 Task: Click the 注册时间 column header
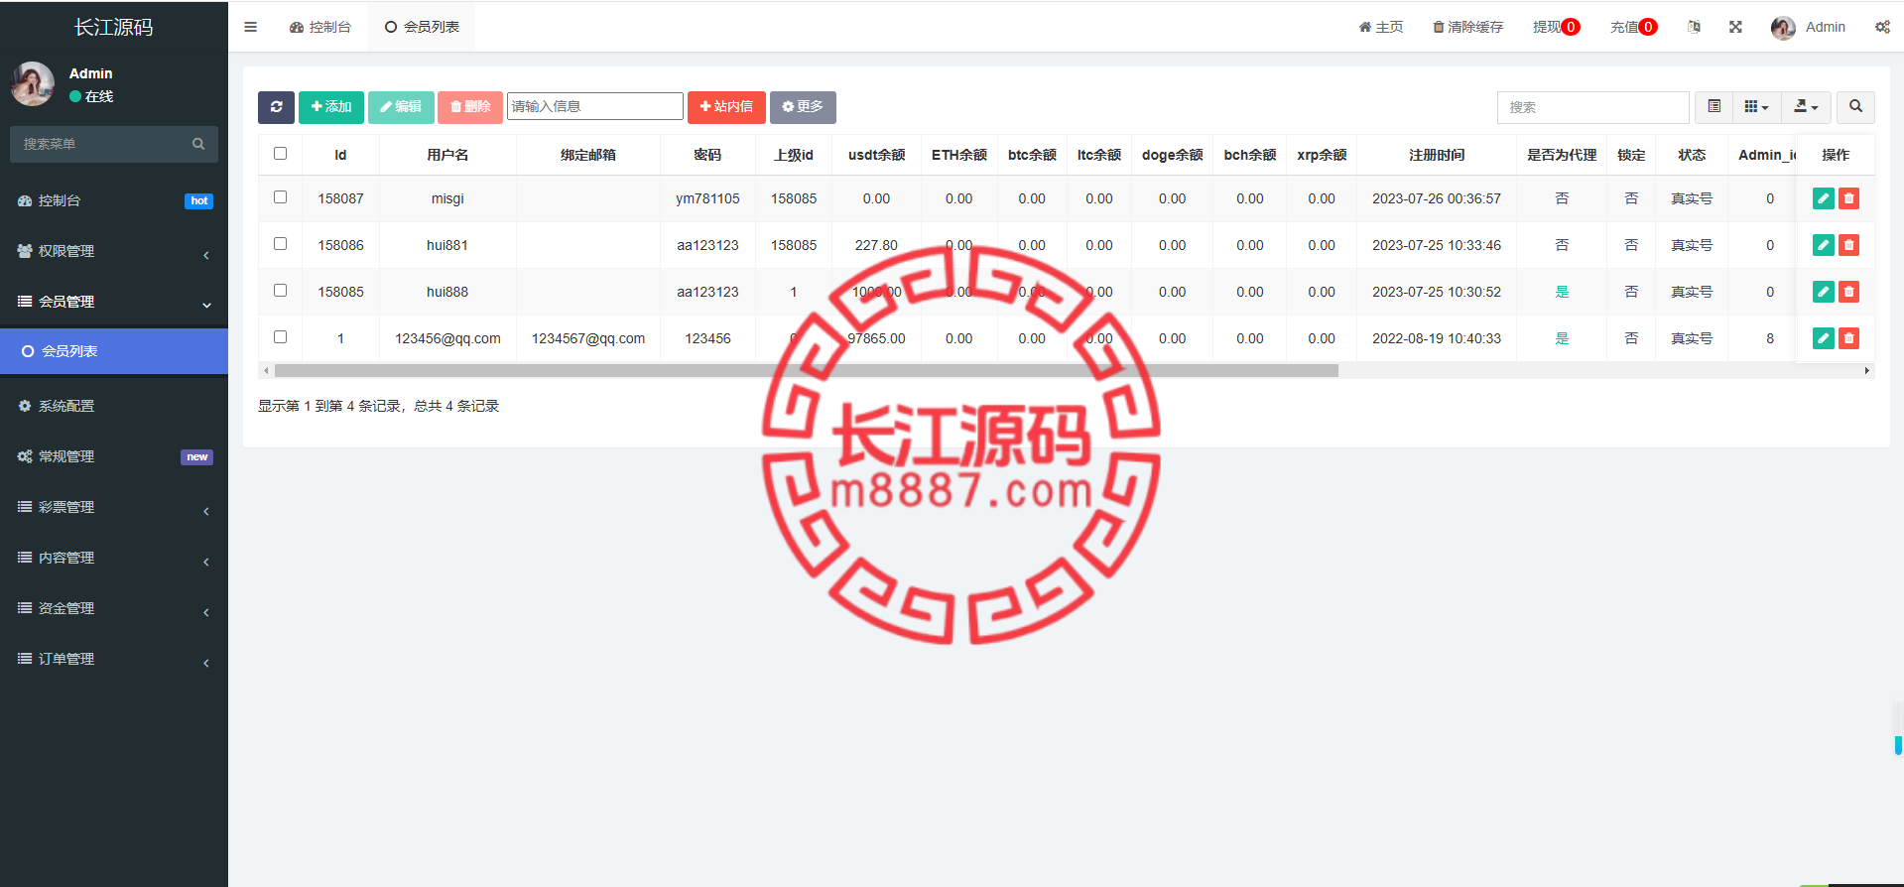[1437, 155]
